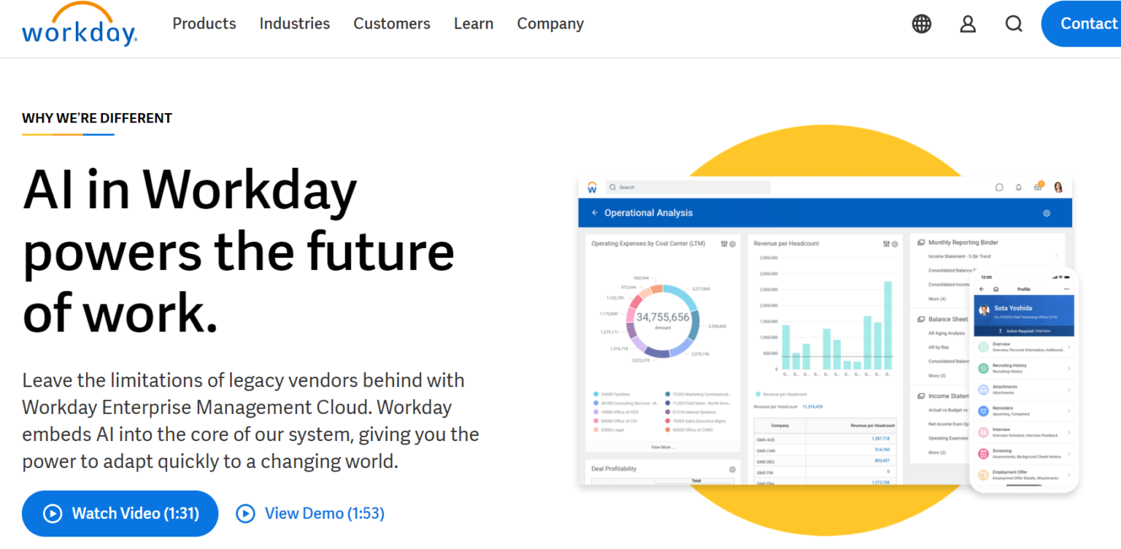Click the View Demo (1:53) link

click(x=311, y=513)
